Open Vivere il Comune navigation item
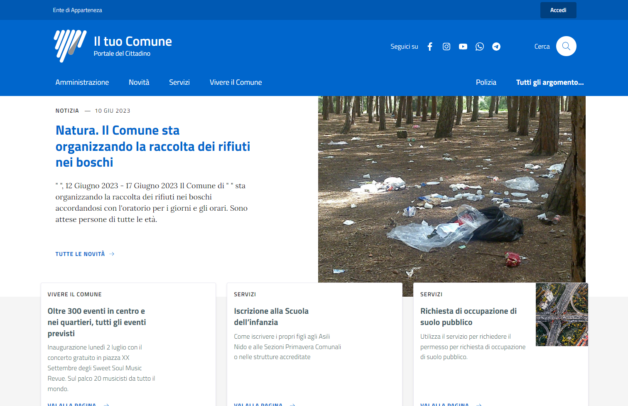This screenshot has width=628, height=406. click(235, 82)
